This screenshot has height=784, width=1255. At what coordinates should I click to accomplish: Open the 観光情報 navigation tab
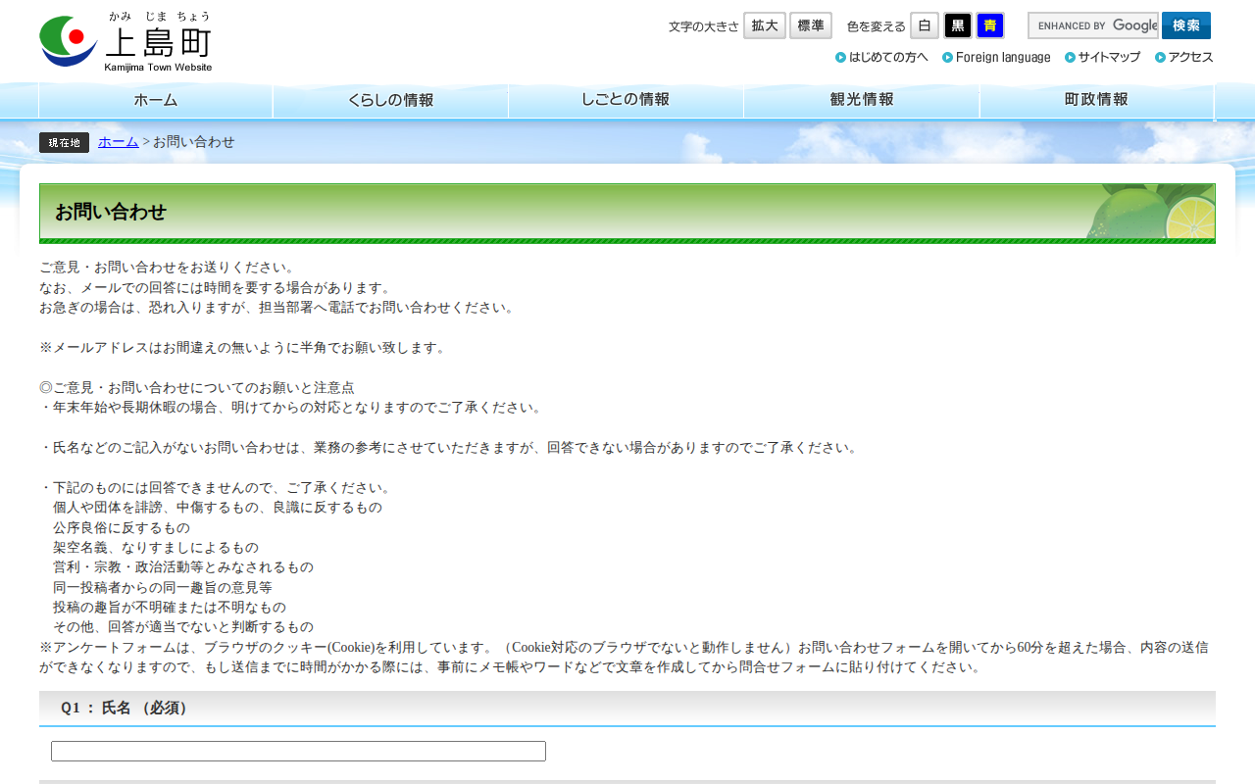tap(862, 100)
